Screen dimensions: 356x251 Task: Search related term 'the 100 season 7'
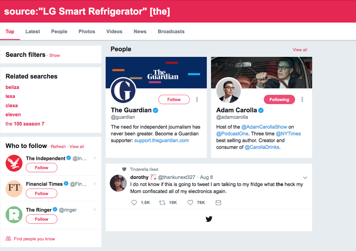pyautogui.click(x=25, y=124)
